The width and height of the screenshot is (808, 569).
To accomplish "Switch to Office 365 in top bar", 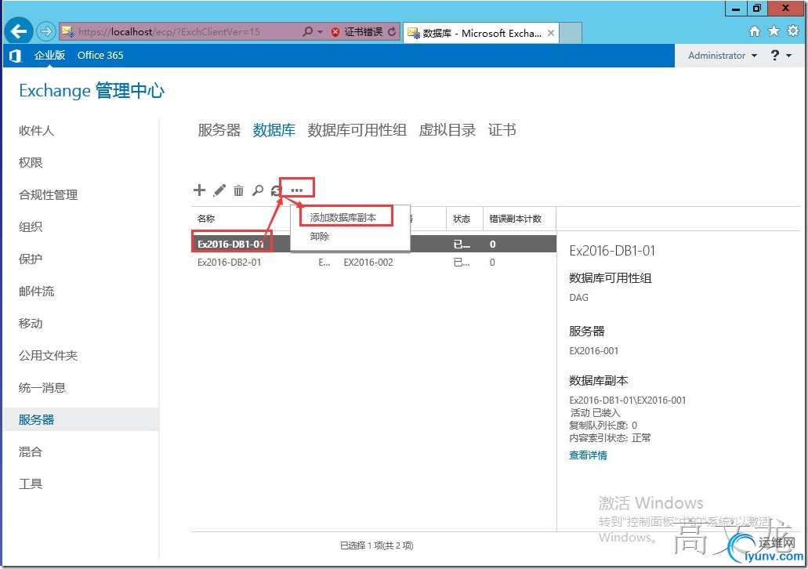I will pos(100,55).
